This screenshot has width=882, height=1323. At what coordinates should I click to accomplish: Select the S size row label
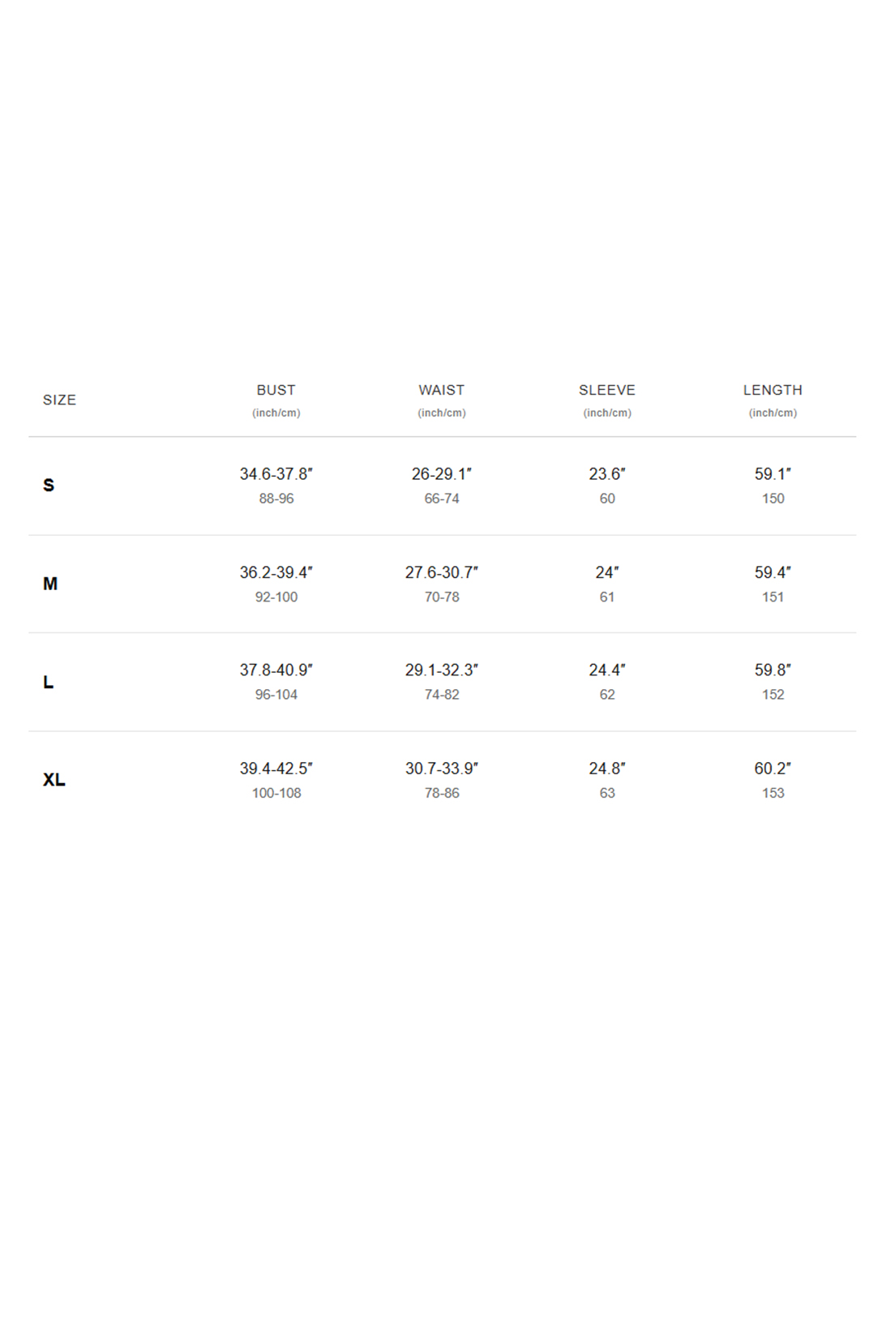coord(49,485)
